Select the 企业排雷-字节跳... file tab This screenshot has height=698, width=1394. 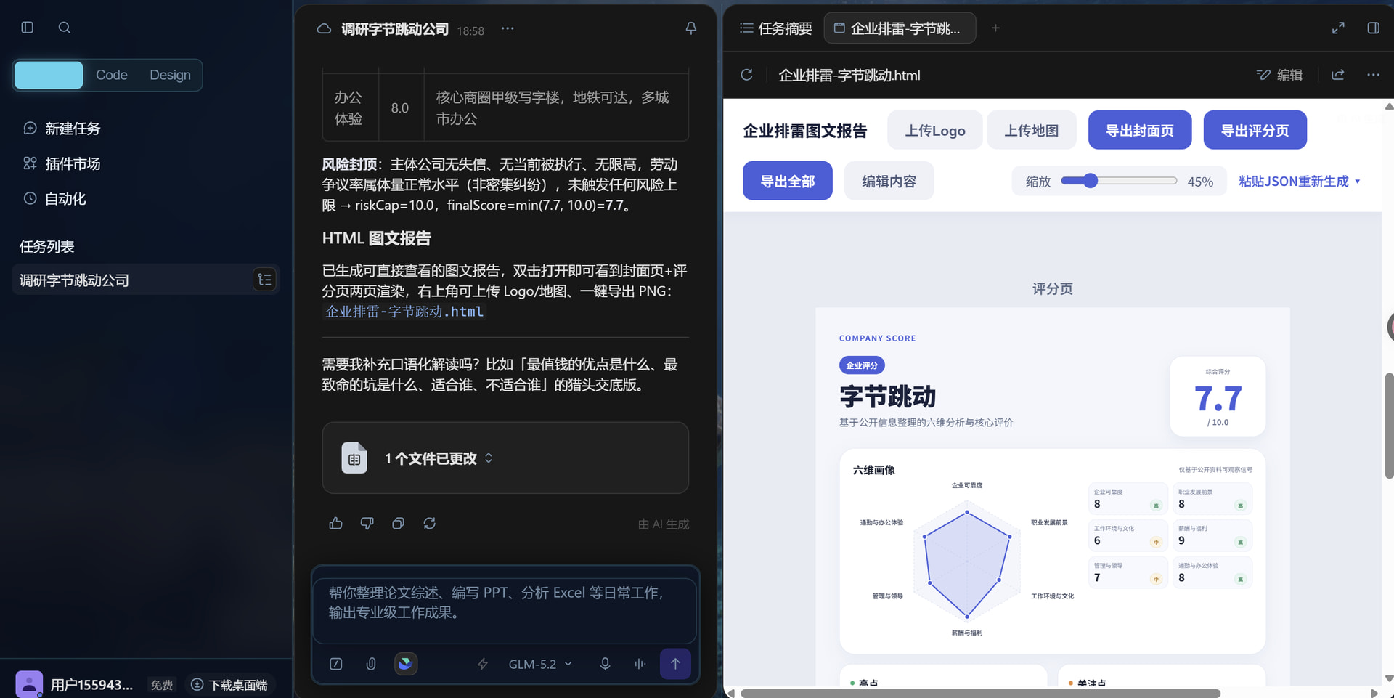pos(899,28)
